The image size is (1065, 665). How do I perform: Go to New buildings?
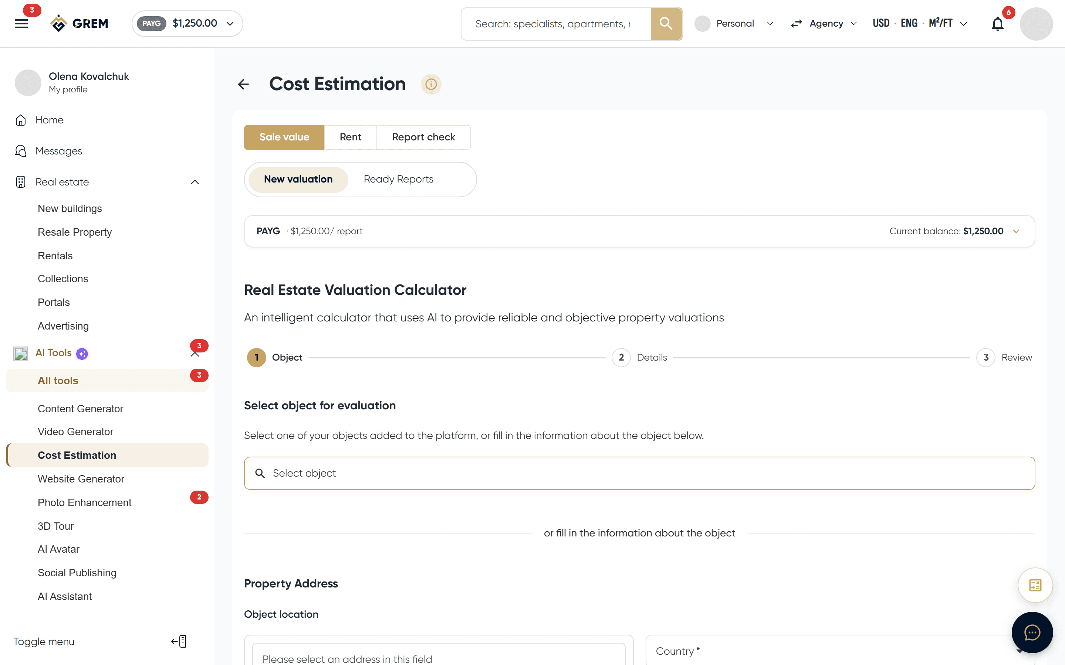(70, 208)
